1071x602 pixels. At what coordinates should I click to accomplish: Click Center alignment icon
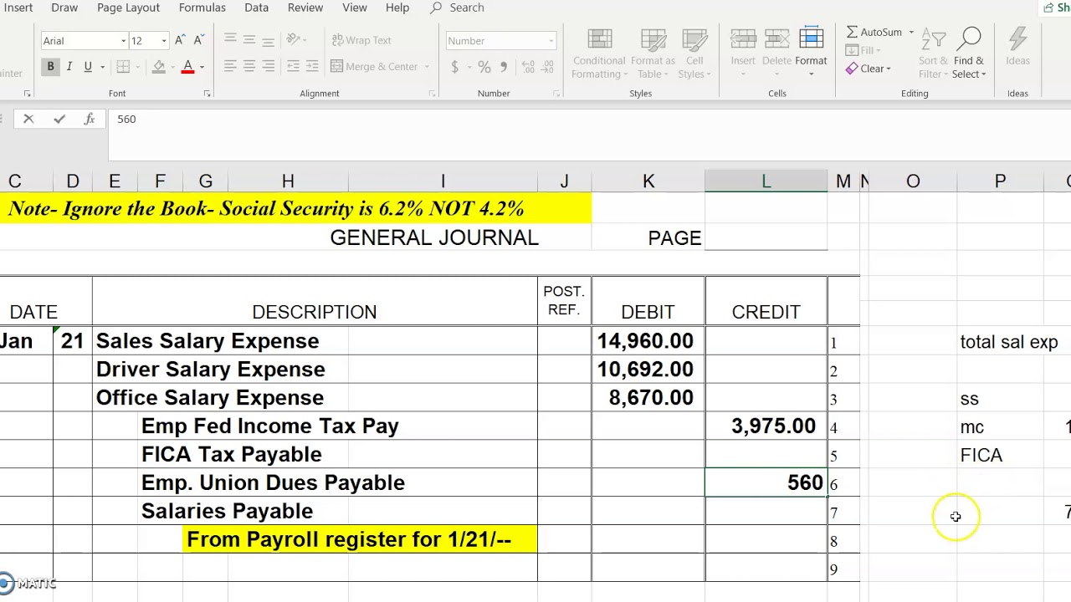(x=249, y=67)
